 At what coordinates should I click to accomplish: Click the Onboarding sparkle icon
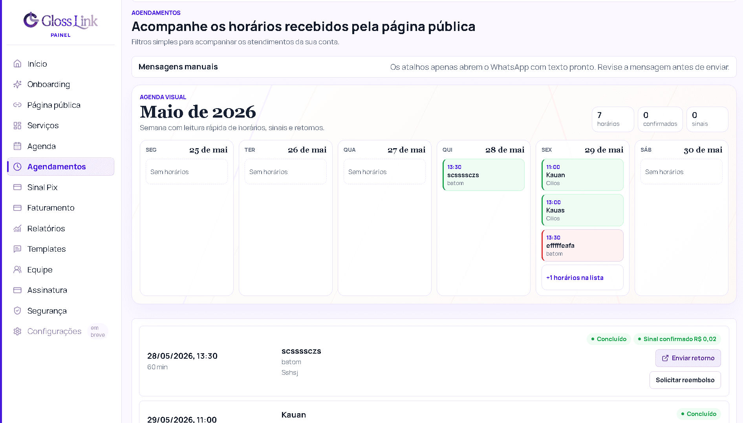pos(17,84)
